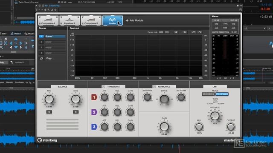The width and height of the screenshot is (273, 153).
Task: Click the 3rd Harm knob
Action: (x=181, y=97)
